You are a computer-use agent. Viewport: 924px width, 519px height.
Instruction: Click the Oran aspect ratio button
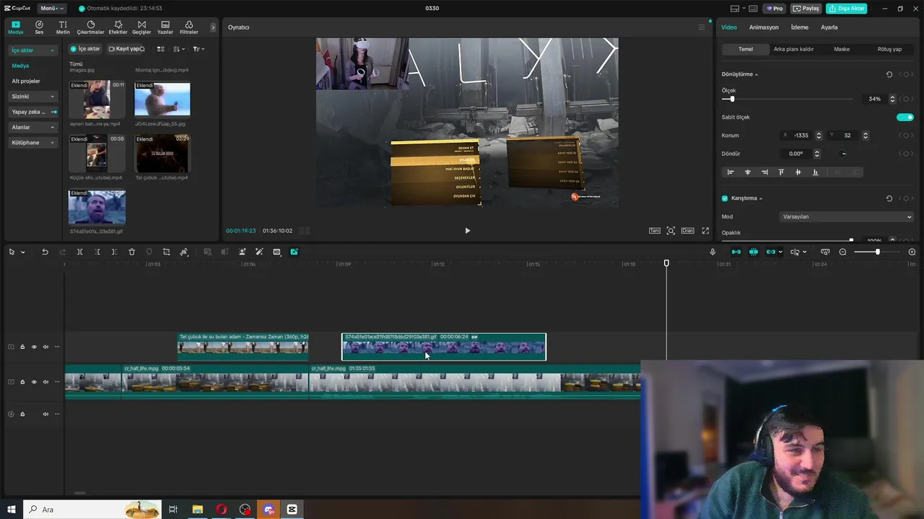[x=687, y=231]
